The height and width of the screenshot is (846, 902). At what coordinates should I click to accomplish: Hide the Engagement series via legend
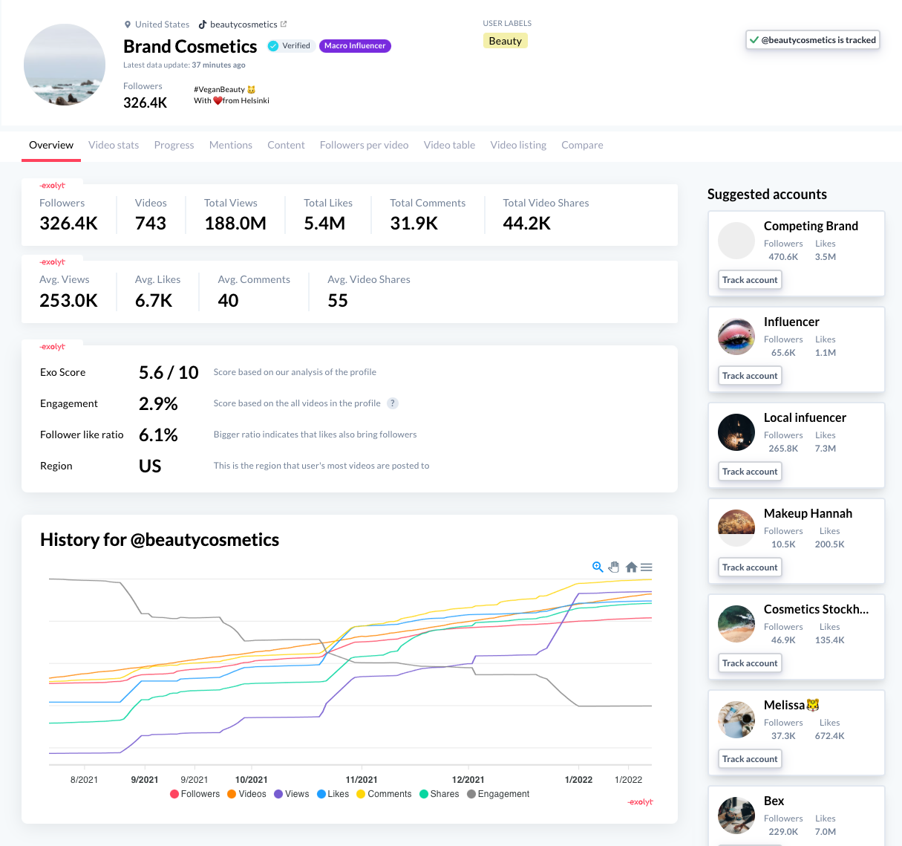(x=497, y=794)
